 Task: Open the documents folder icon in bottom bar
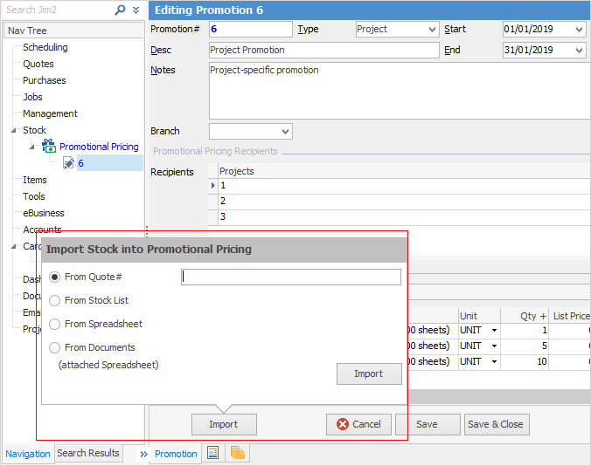click(237, 453)
